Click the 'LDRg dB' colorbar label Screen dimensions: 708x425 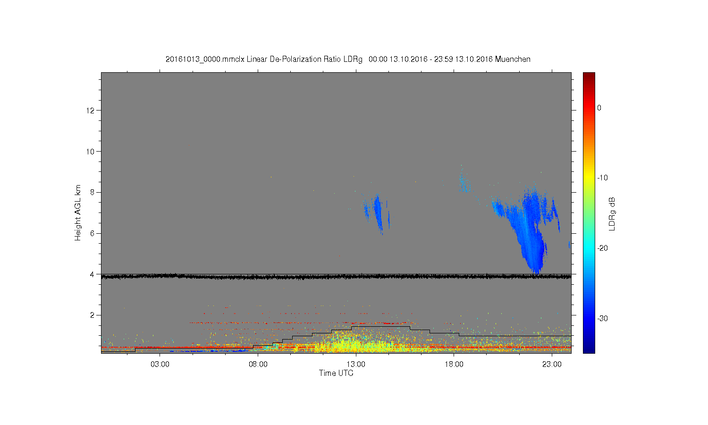click(612, 213)
